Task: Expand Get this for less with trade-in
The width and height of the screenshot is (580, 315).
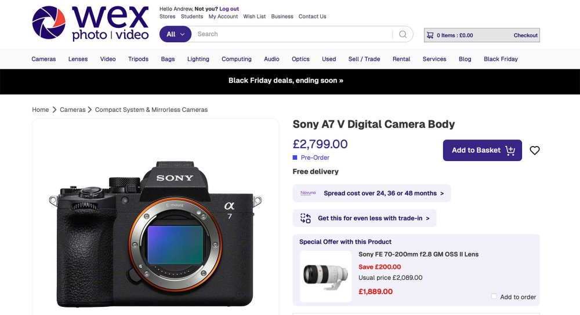Action: click(374, 218)
